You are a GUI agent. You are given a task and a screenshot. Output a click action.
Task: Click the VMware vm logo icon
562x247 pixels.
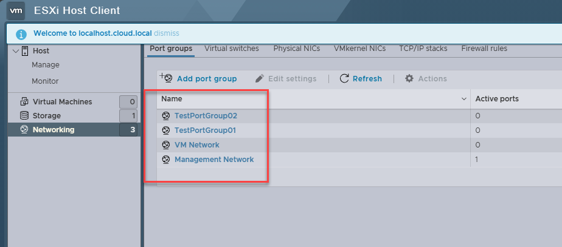pyautogui.click(x=16, y=10)
